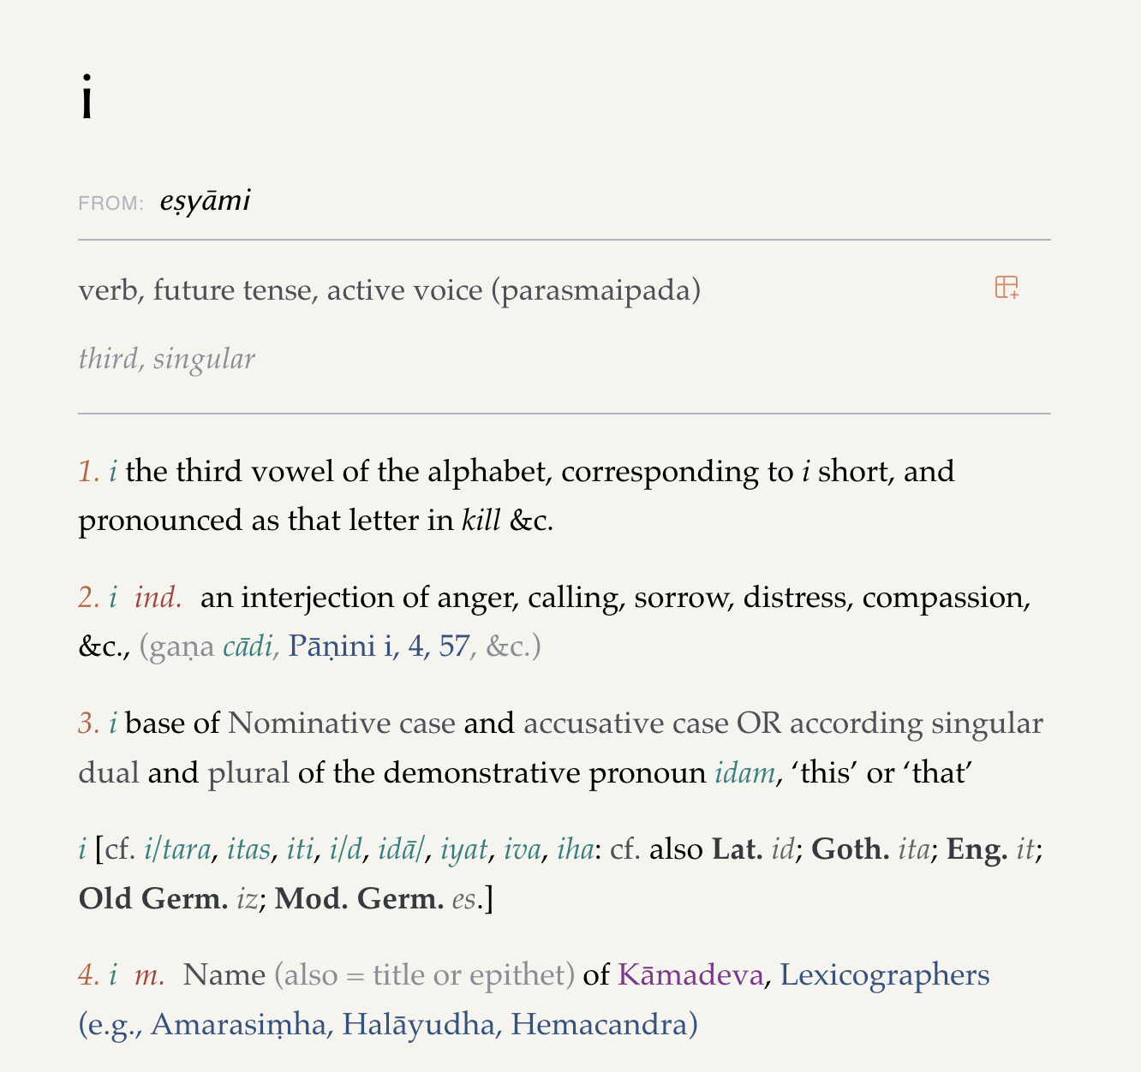The image size is (1141, 1072).
Task: Click the 'm.' gender abbreviation in definition 4
Action: [149, 975]
